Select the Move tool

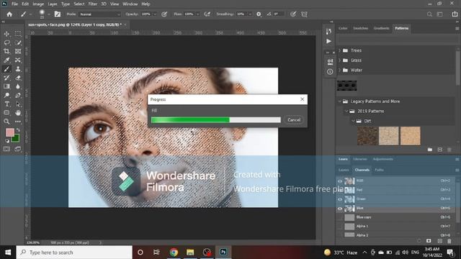point(6,34)
